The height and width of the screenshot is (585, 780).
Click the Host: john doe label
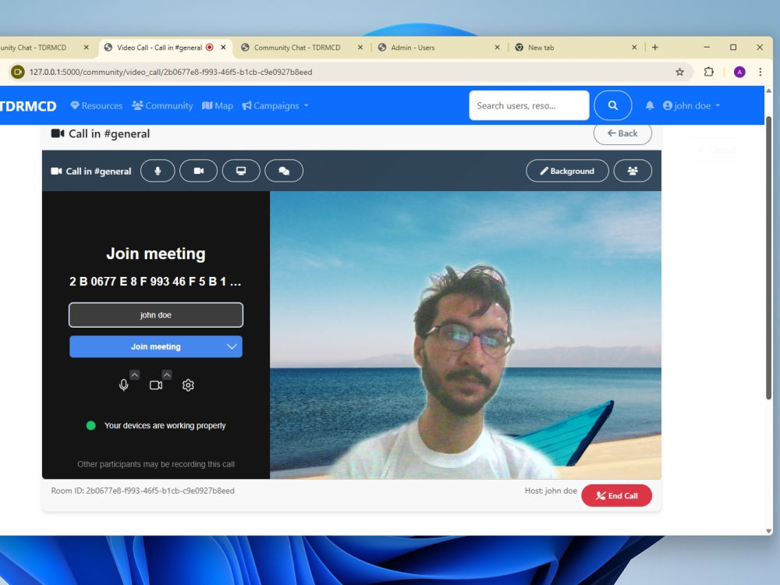551,491
